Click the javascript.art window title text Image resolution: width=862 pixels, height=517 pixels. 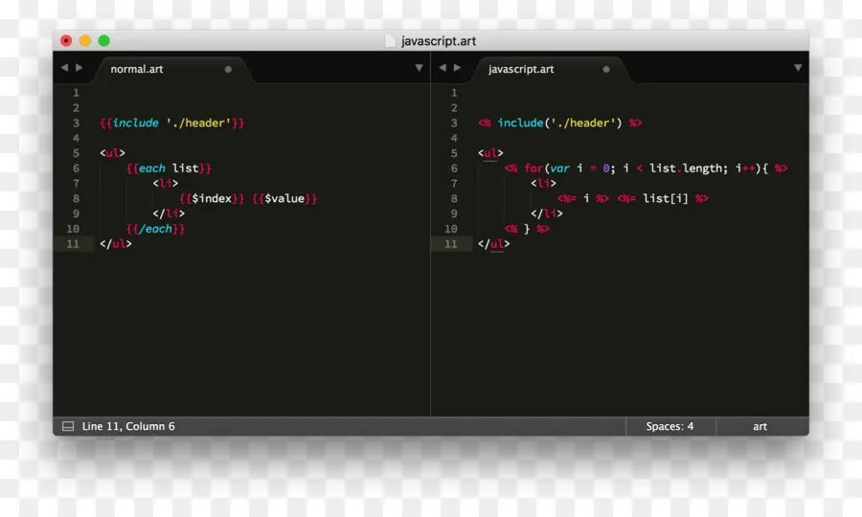[x=438, y=41]
